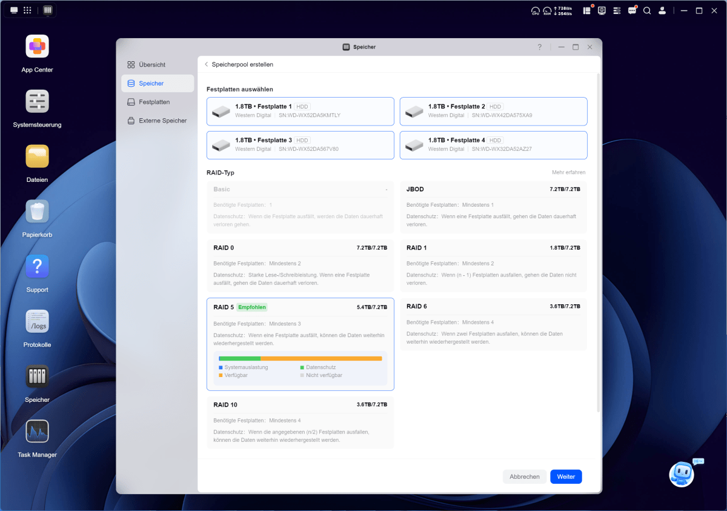Select the Speicher sidebar tab
Screen dimensions: 727x511
pyautogui.click(x=158, y=84)
